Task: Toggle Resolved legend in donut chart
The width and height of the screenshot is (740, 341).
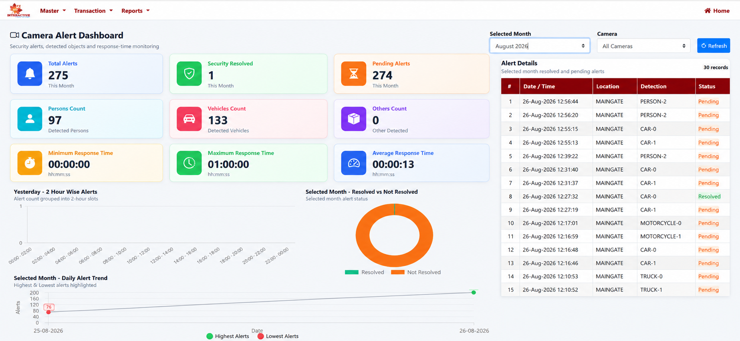Action: coord(364,272)
